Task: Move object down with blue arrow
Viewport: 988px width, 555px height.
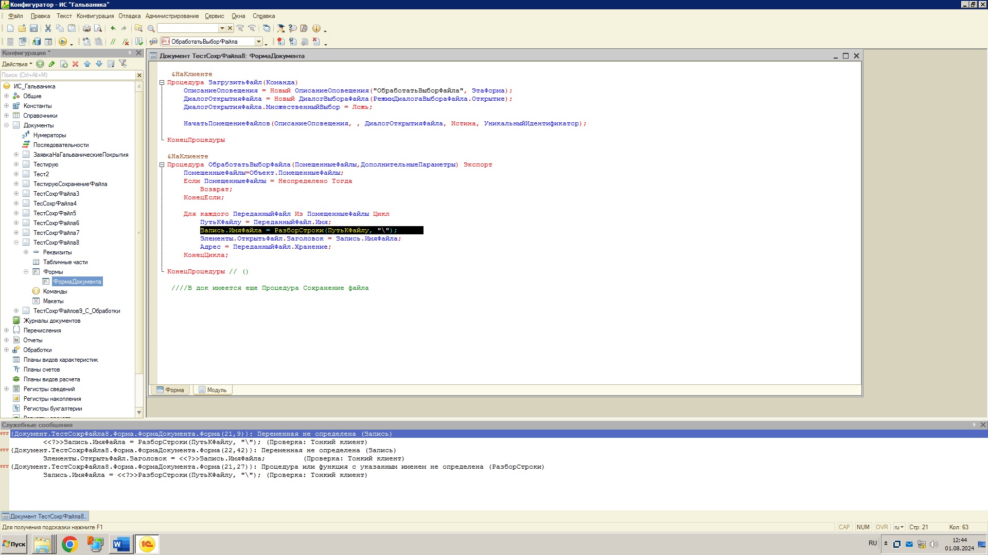Action: click(99, 64)
